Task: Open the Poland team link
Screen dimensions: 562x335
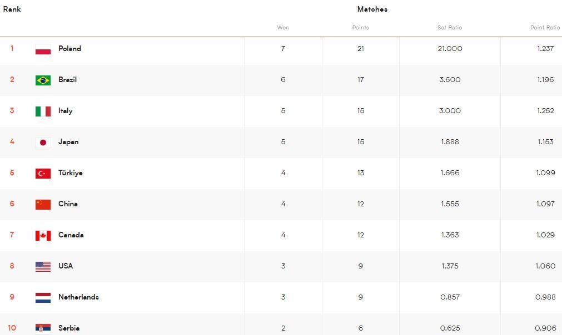Action: click(69, 49)
